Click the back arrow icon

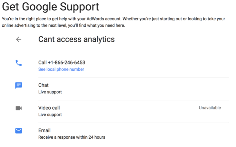point(19,40)
